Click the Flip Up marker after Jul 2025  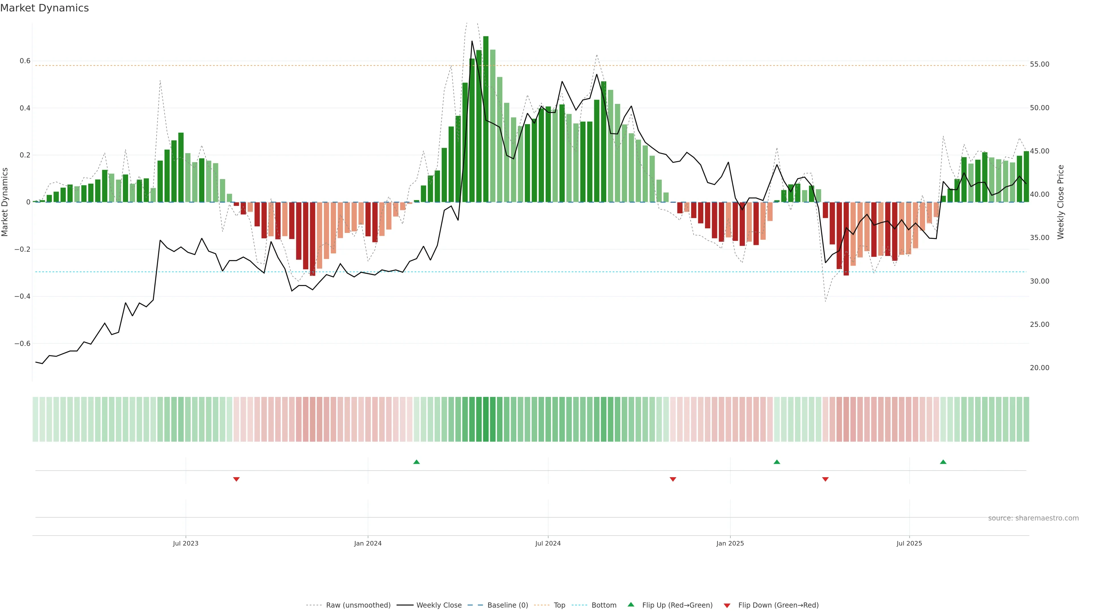tap(943, 462)
